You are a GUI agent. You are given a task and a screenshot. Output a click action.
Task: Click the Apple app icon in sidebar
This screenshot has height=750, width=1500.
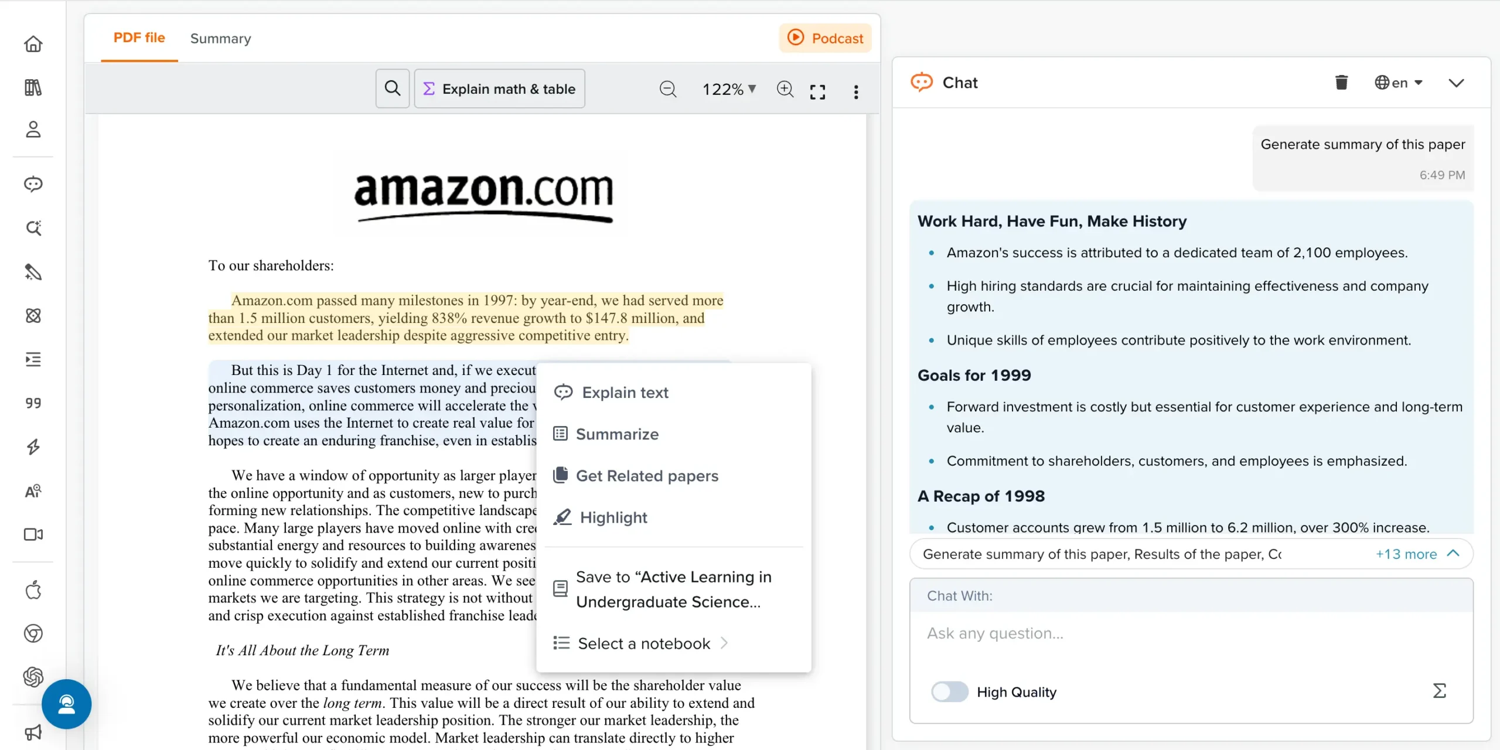[x=33, y=590]
